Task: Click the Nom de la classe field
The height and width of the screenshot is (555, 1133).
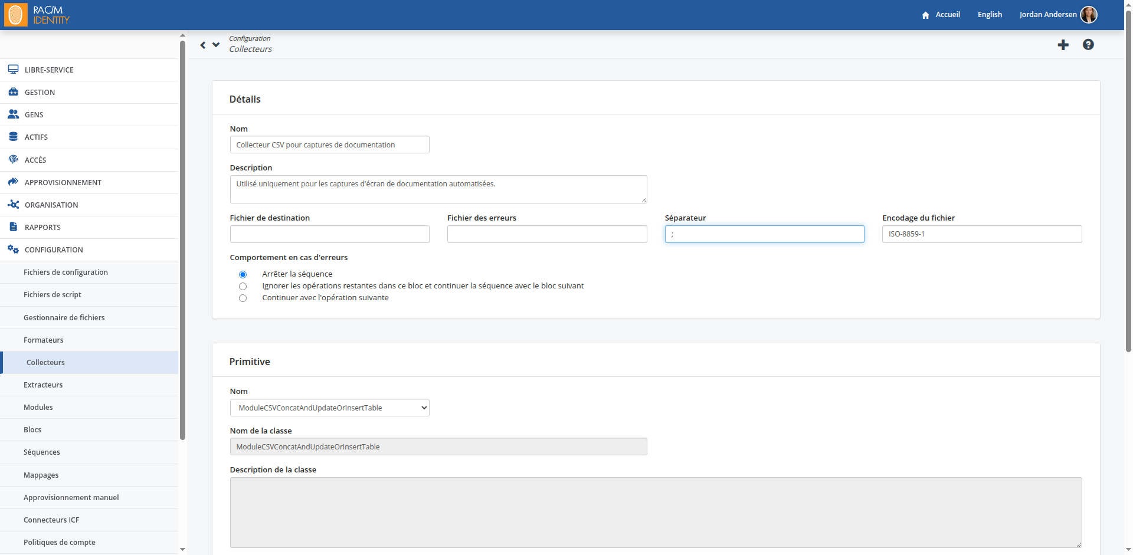Action: pos(438,446)
